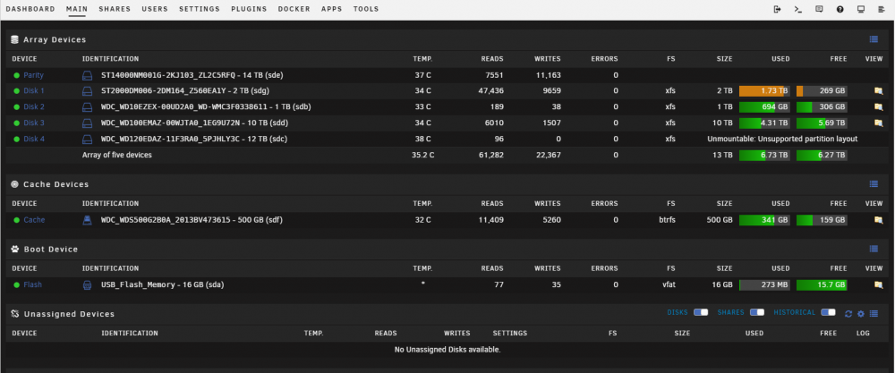Open the TOOLS tab
Image resolution: width=895 pixels, height=373 pixels.
pyautogui.click(x=366, y=9)
